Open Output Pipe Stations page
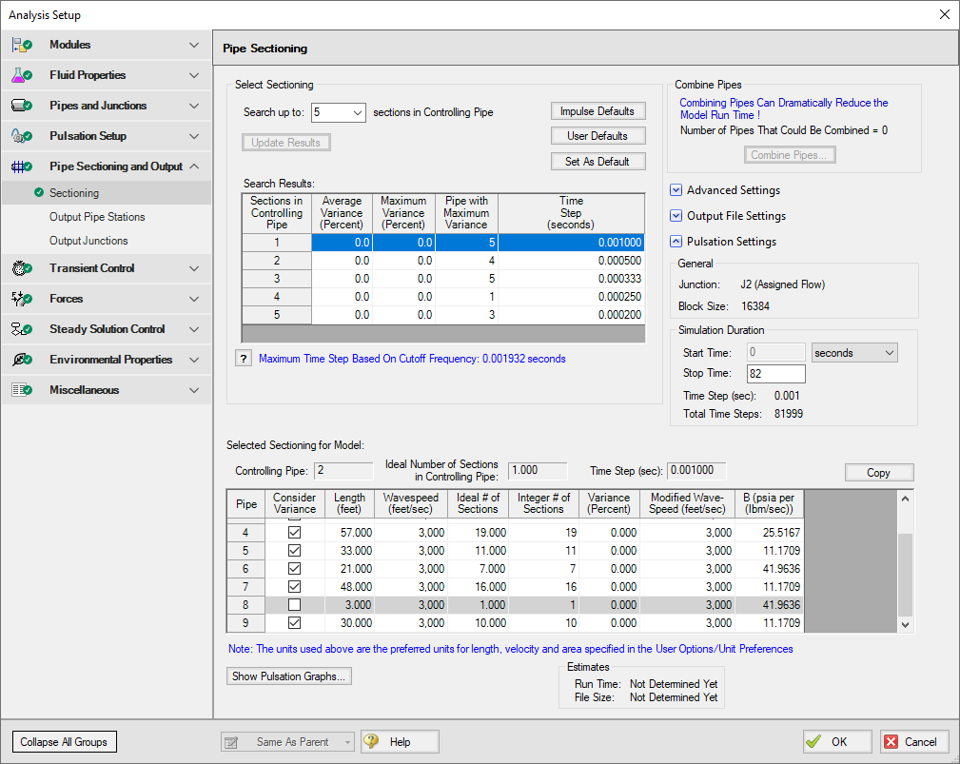Viewport: 960px width, 764px height. pyautogui.click(x=97, y=217)
